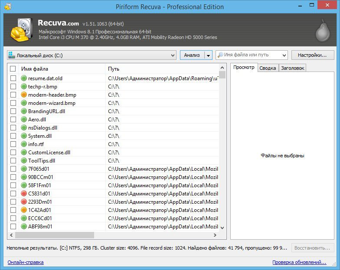Click the Piriform pear logo
The height and width of the screenshot is (270, 340).
323,30
